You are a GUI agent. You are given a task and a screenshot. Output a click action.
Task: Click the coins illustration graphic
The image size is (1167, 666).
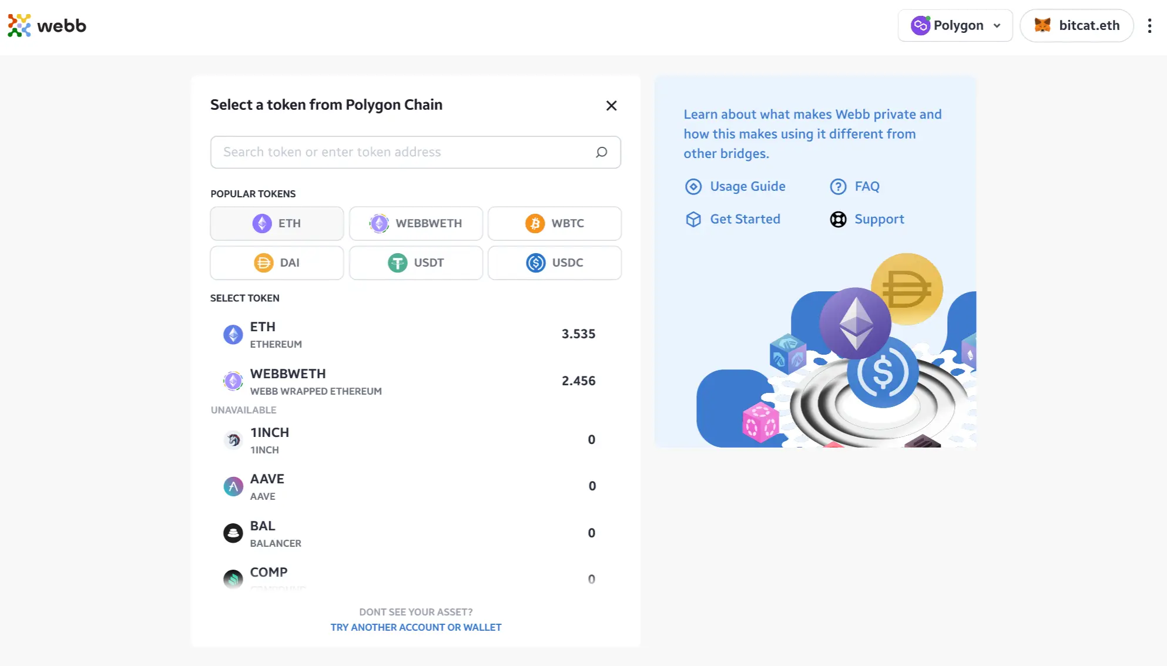tap(836, 350)
